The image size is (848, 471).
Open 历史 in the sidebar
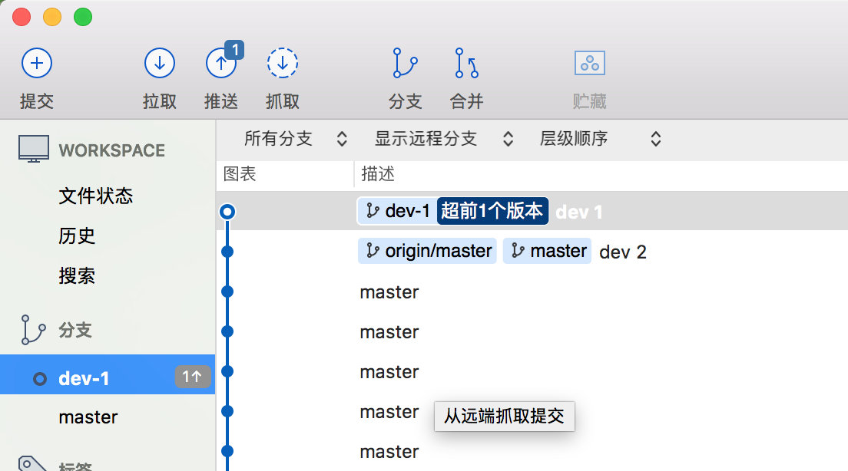[x=77, y=235]
